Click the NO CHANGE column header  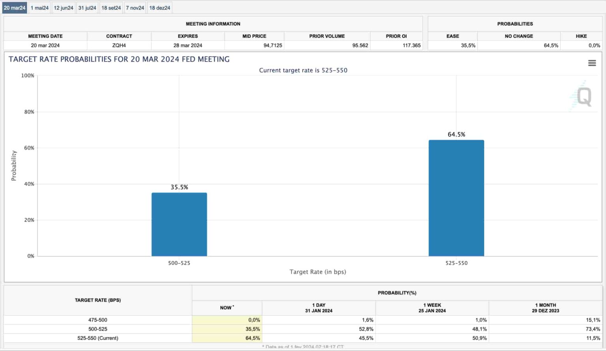pos(518,36)
